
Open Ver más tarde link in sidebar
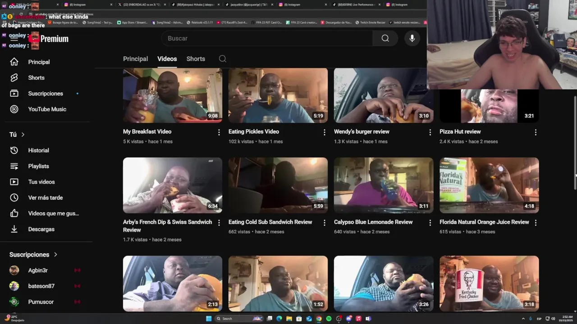(46, 198)
